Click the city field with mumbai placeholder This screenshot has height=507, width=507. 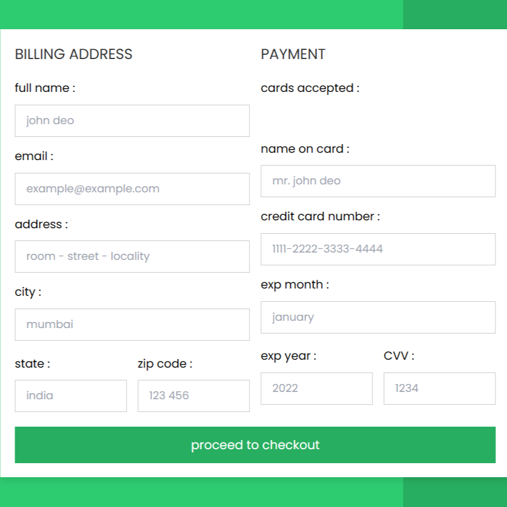tap(132, 324)
